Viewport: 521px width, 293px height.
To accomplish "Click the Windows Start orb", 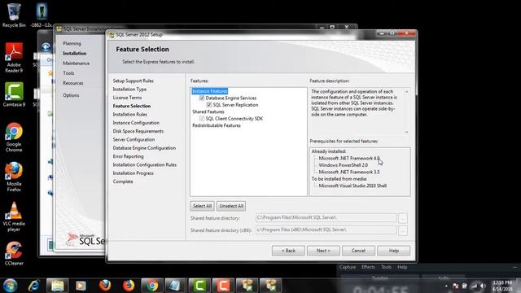I will pyautogui.click(x=10, y=286).
